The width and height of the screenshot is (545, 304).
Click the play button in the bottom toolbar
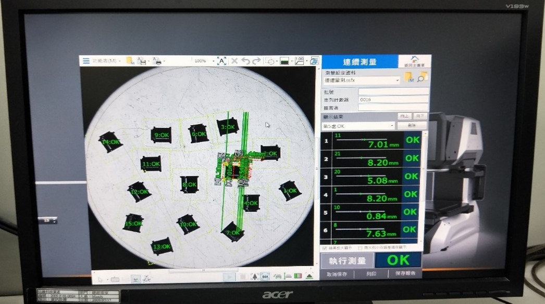click(x=229, y=276)
